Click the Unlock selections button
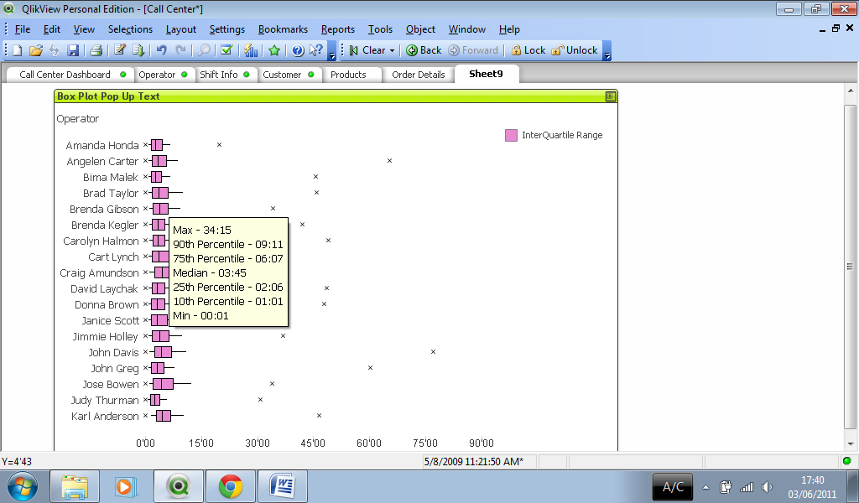 point(575,50)
